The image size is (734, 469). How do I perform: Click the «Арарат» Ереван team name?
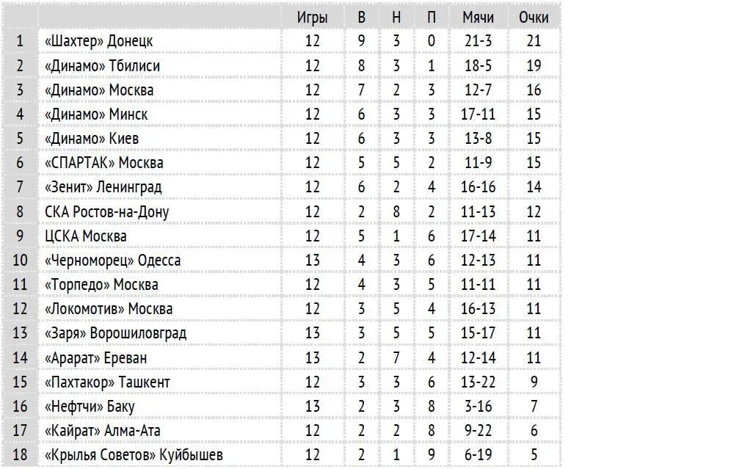pyautogui.click(x=95, y=358)
